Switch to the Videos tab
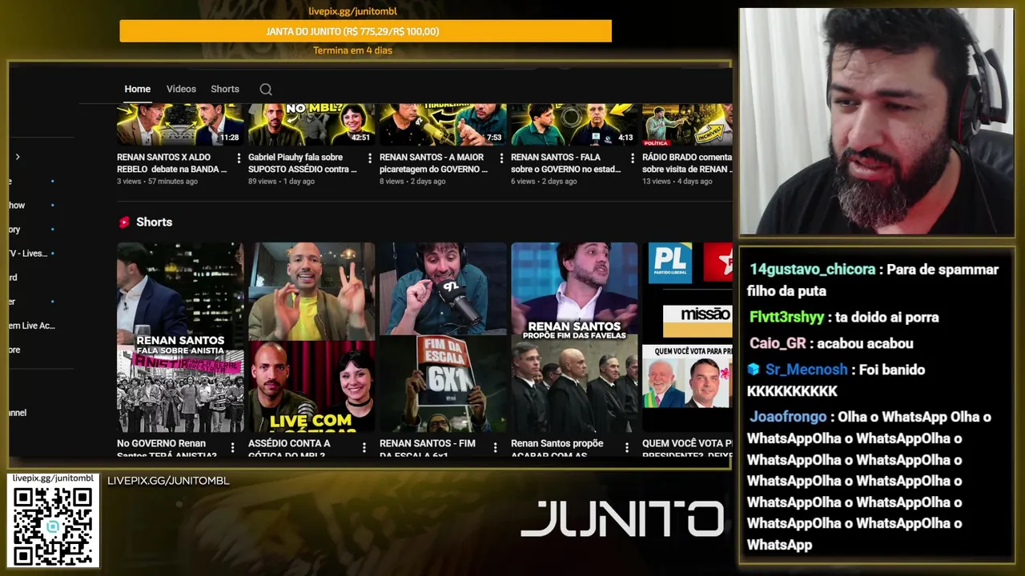The image size is (1025, 576). point(181,89)
